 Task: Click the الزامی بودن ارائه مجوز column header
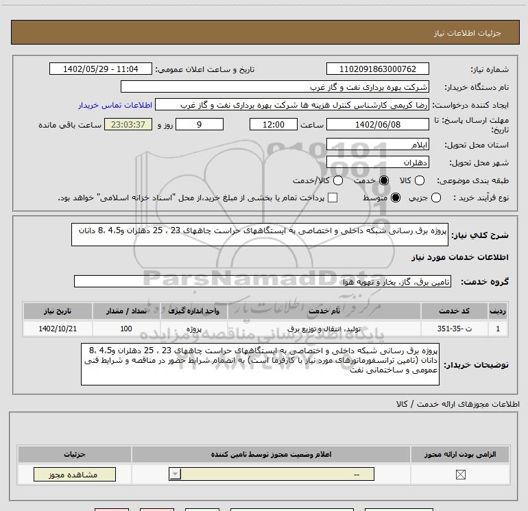[460, 454]
